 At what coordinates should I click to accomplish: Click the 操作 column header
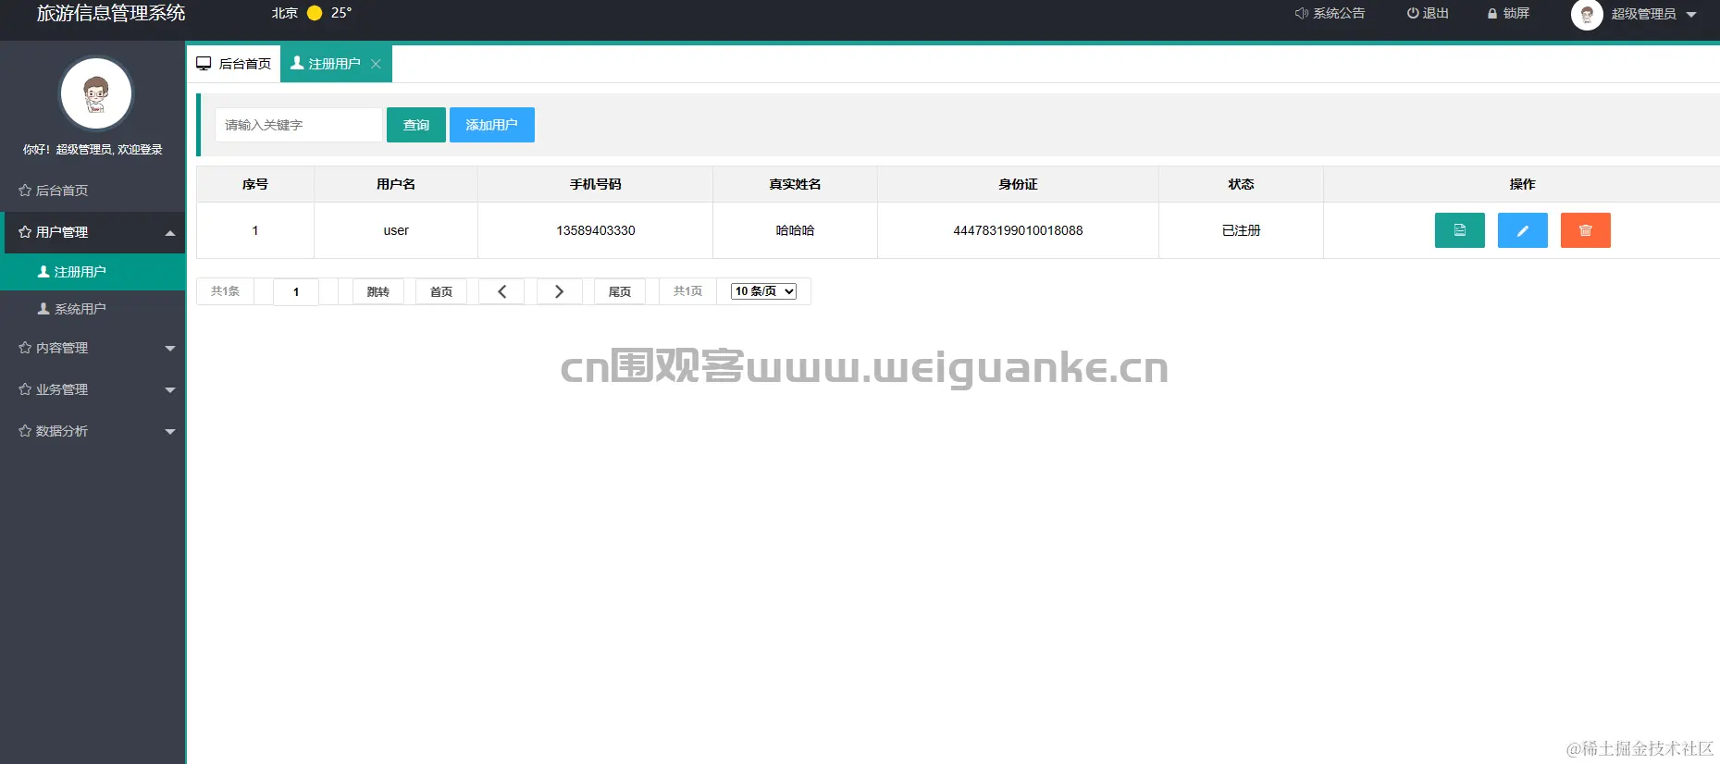(x=1522, y=184)
